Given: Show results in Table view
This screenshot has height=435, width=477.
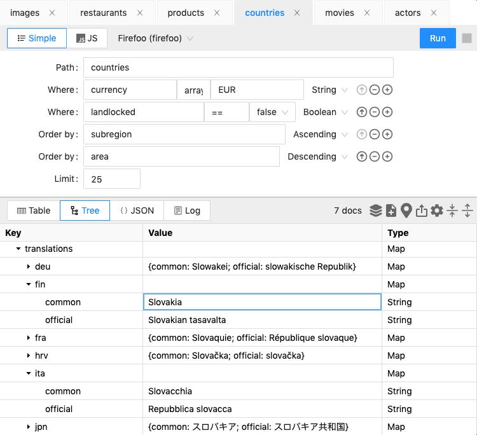Looking at the screenshot, I should click(x=34, y=211).
